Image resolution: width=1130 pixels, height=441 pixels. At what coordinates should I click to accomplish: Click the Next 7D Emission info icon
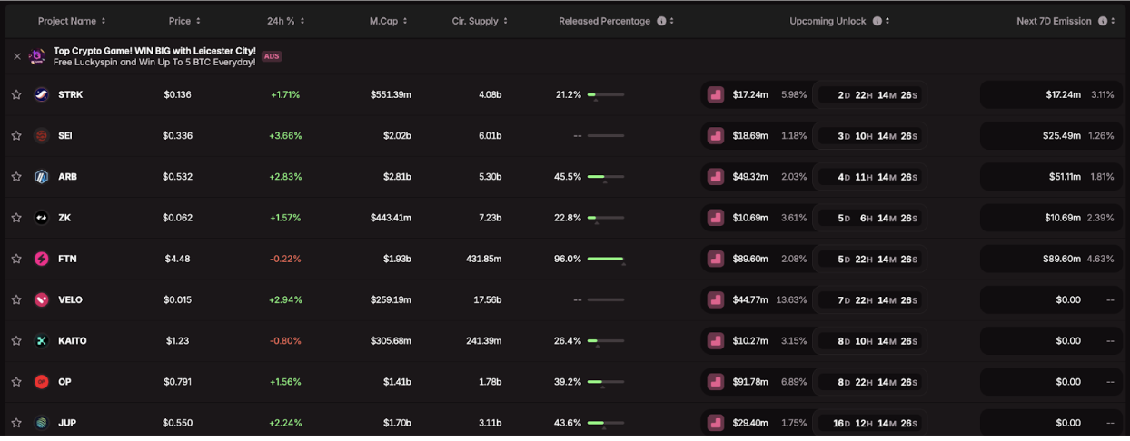[x=1103, y=21]
